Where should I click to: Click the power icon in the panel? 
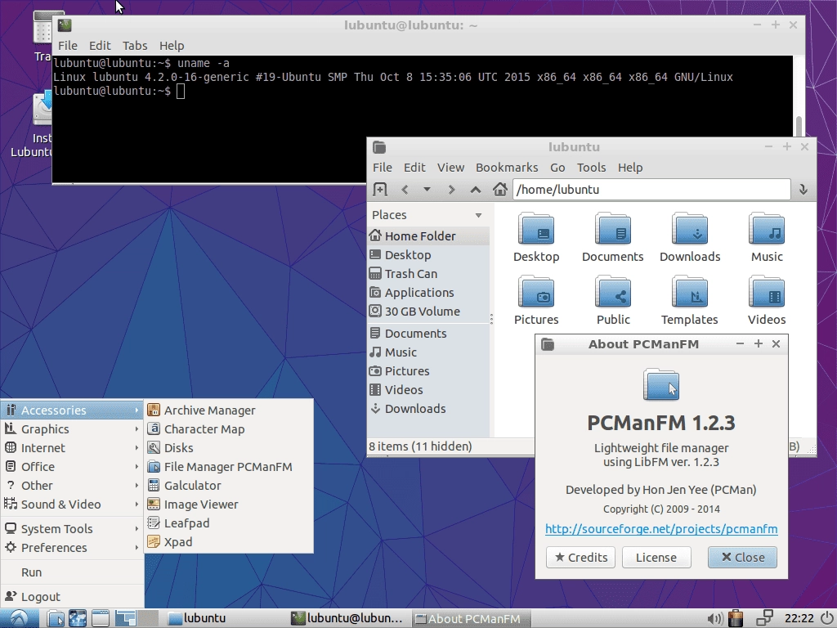[827, 618]
